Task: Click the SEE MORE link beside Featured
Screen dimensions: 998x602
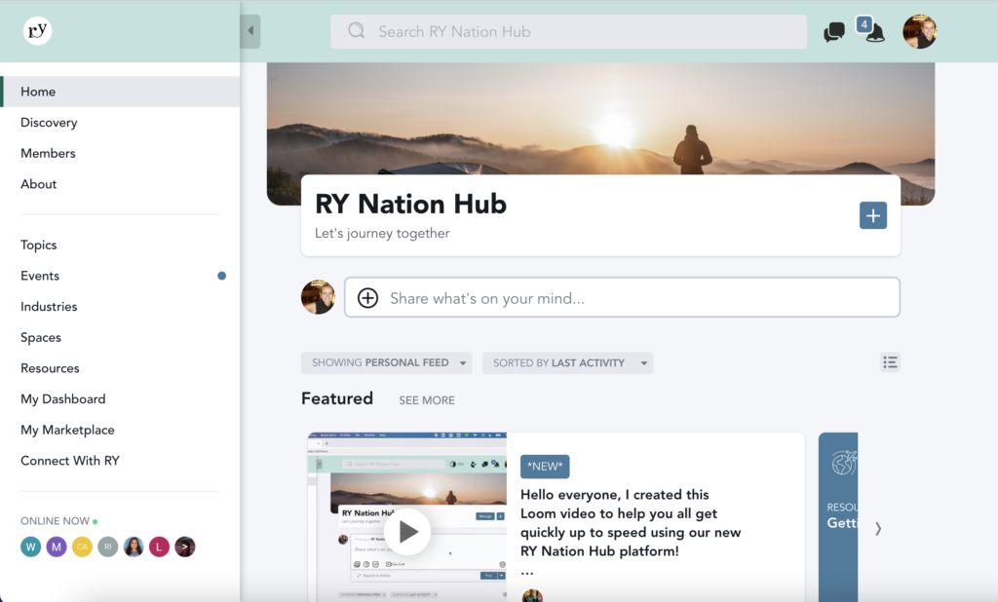Action: point(427,399)
